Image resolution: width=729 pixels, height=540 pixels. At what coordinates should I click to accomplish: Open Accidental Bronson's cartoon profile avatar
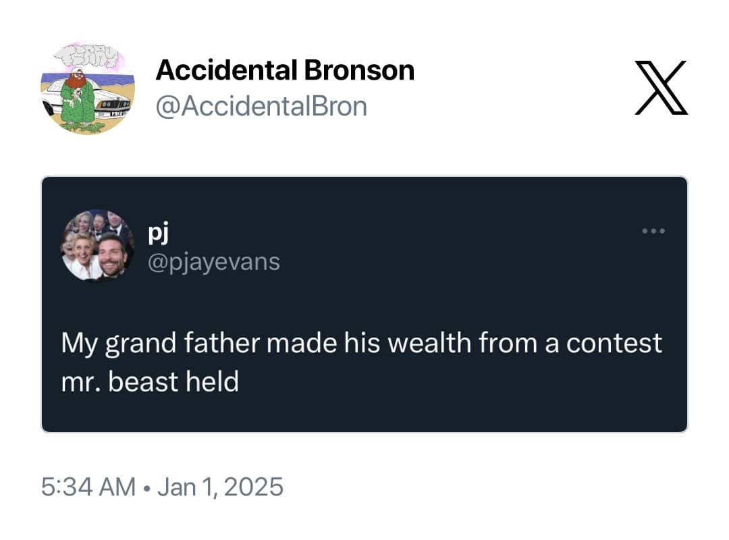88,88
